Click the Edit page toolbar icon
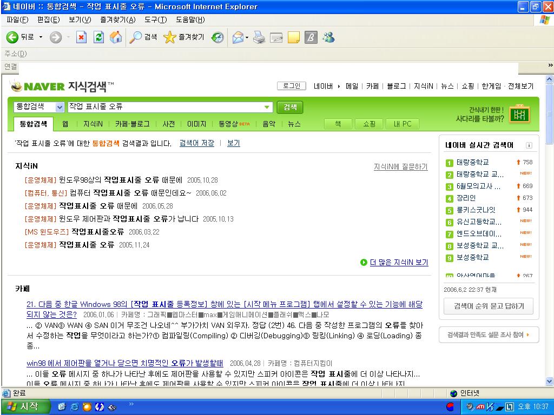554x415 pixels. tap(276, 37)
